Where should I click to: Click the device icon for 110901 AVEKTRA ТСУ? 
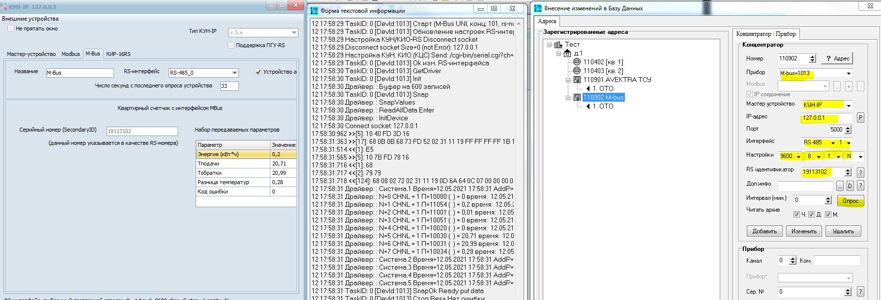point(577,80)
